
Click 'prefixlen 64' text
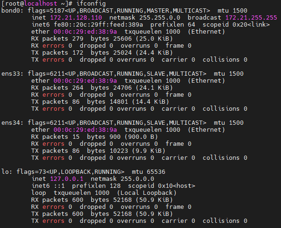tap(173, 25)
